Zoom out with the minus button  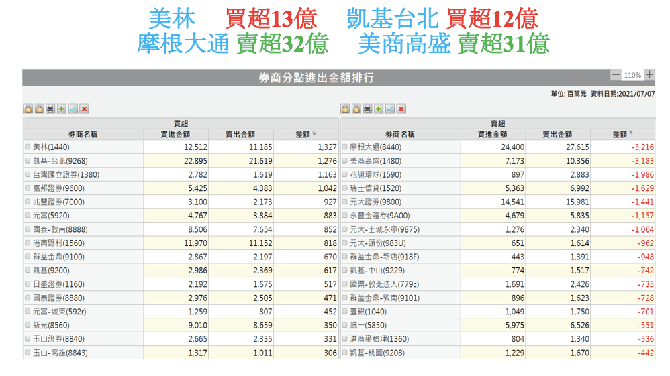(616, 75)
